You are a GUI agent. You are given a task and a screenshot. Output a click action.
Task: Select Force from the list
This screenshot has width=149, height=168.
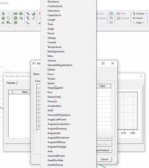(x=50, y=74)
